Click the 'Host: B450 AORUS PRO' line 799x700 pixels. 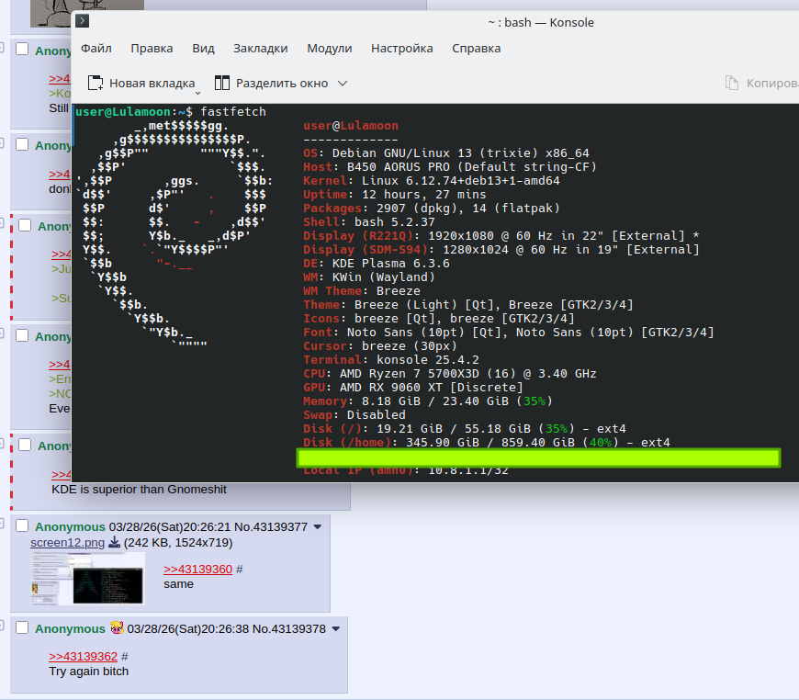[449, 166]
